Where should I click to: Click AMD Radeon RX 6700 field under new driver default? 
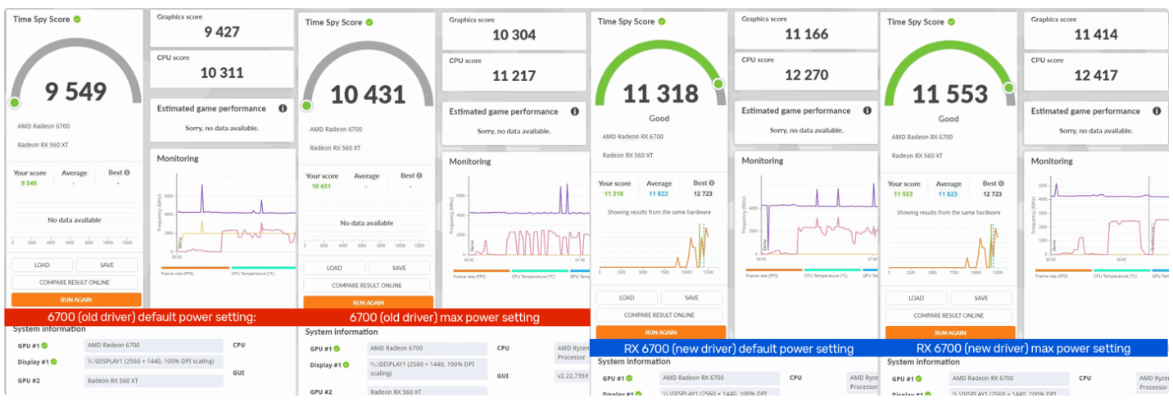point(719,378)
